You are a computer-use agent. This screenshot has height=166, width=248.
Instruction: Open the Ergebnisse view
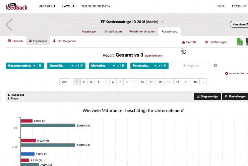coord(38,41)
